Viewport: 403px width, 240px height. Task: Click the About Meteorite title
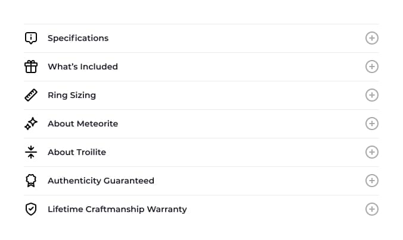(x=83, y=124)
